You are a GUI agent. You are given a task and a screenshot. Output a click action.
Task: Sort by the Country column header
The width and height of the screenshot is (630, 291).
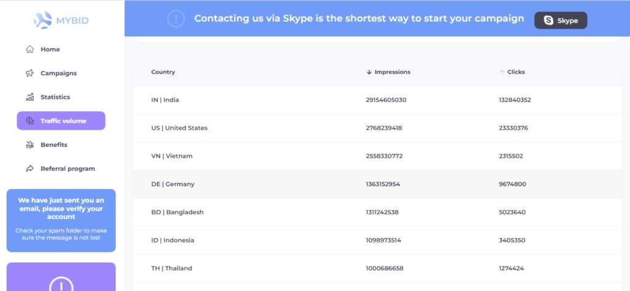click(163, 72)
